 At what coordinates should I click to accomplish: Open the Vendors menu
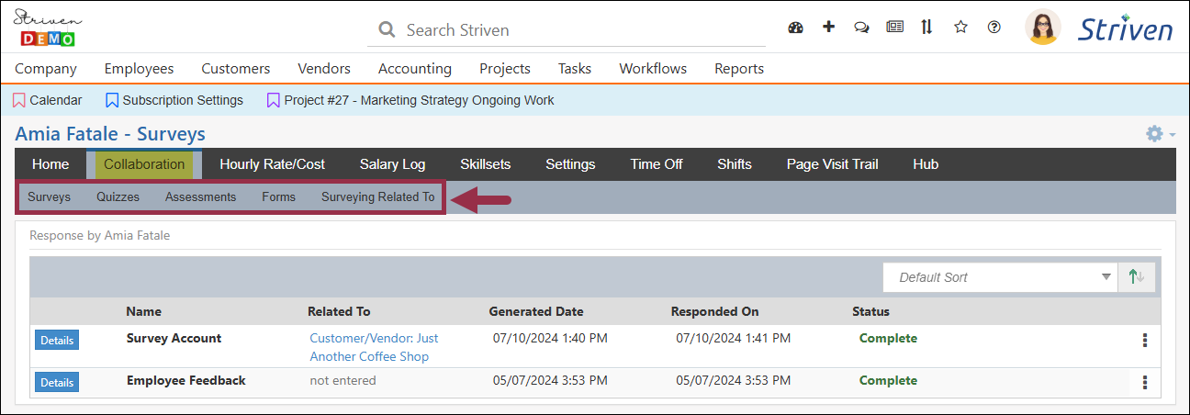point(324,69)
